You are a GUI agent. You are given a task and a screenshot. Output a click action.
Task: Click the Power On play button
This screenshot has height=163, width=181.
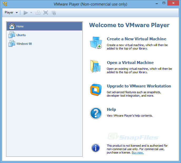click(x=26, y=13)
